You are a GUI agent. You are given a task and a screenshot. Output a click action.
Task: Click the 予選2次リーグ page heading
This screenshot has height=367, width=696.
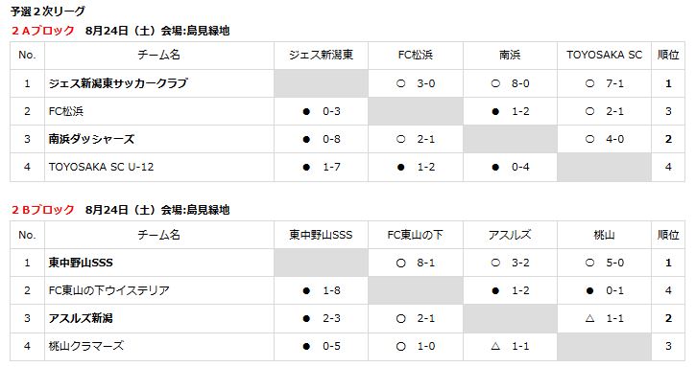point(48,11)
